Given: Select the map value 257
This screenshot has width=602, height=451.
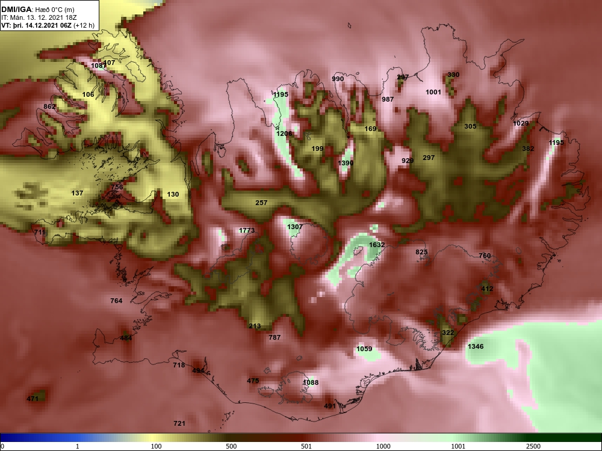Looking at the screenshot, I should tap(261, 203).
